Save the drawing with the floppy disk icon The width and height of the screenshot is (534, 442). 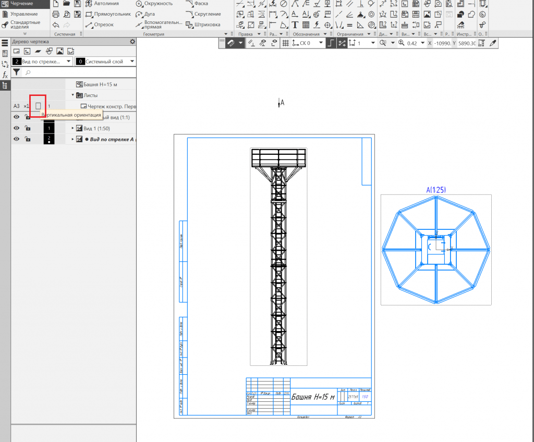coord(78,4)
